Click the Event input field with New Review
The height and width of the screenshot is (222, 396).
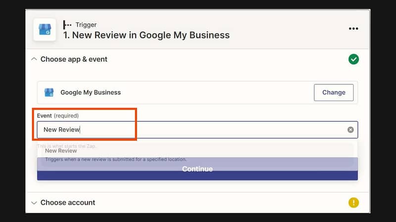[x=197, y=130]
